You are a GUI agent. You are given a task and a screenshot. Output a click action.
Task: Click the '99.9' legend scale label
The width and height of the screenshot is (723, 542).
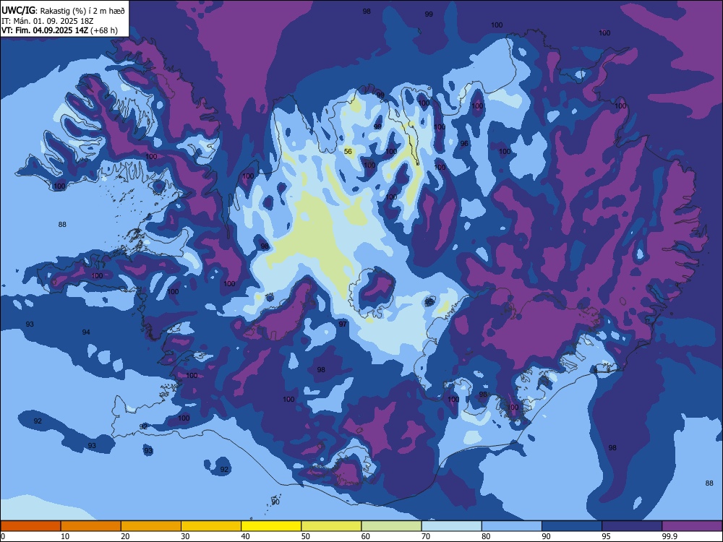tap(669, 536)
